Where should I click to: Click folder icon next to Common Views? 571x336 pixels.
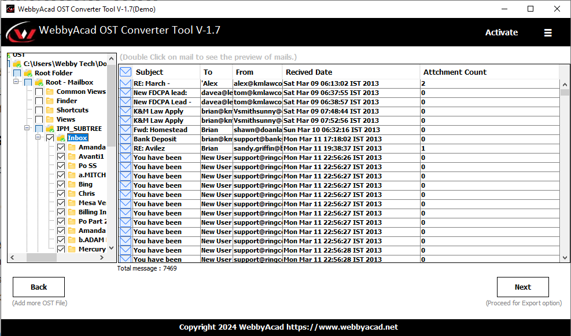click(50, 92)
